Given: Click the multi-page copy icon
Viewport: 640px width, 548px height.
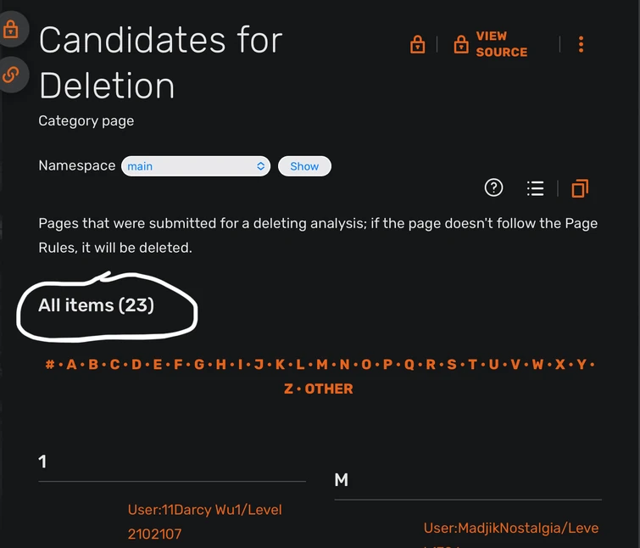Looking at the screenshot, I should 580,188.
